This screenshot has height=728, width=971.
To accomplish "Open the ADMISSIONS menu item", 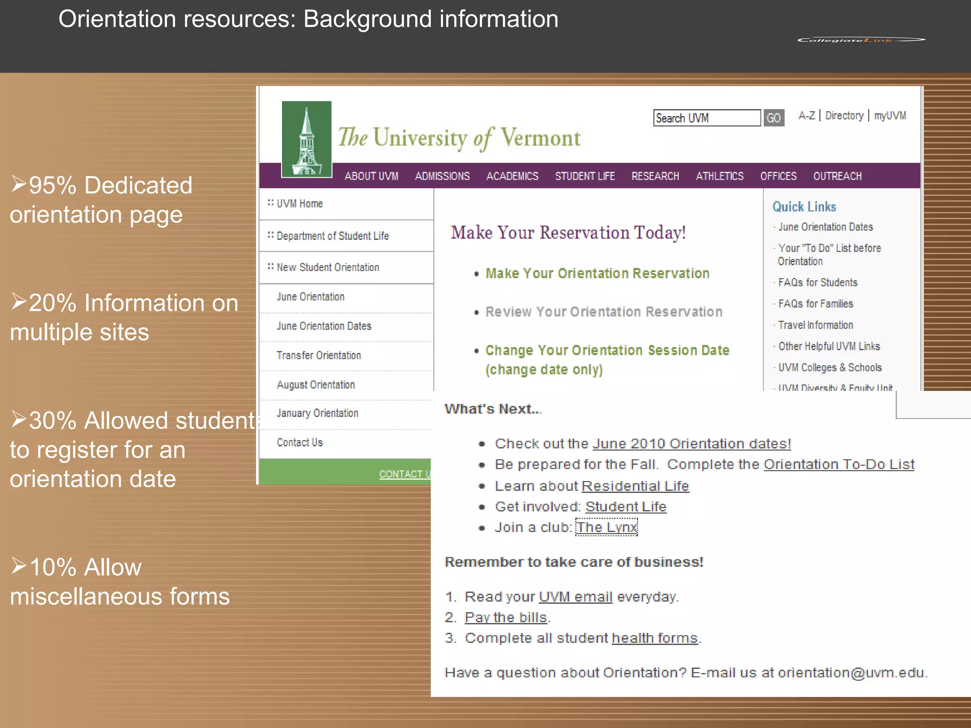I will pos(442,176).
